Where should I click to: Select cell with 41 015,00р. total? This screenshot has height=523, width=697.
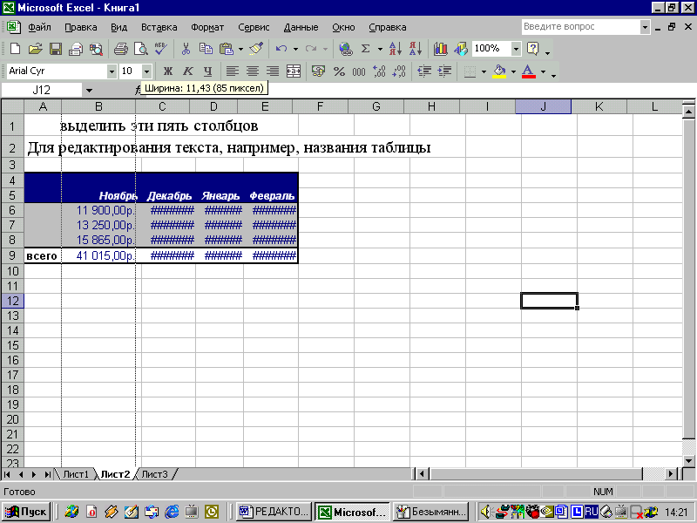(98, 255)
